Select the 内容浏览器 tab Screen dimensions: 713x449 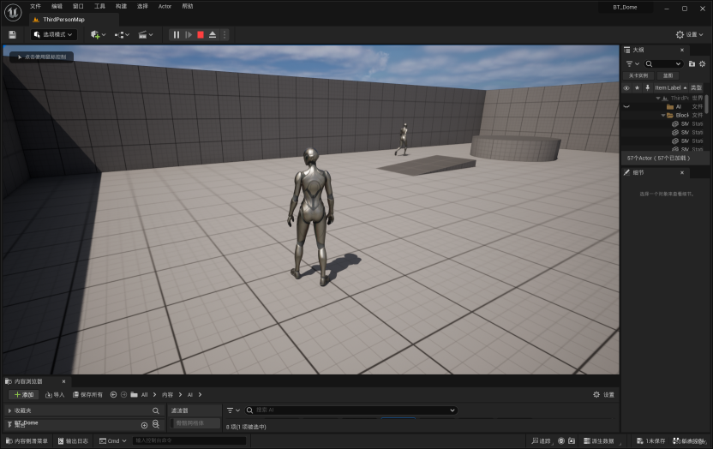tap(28, 381)
